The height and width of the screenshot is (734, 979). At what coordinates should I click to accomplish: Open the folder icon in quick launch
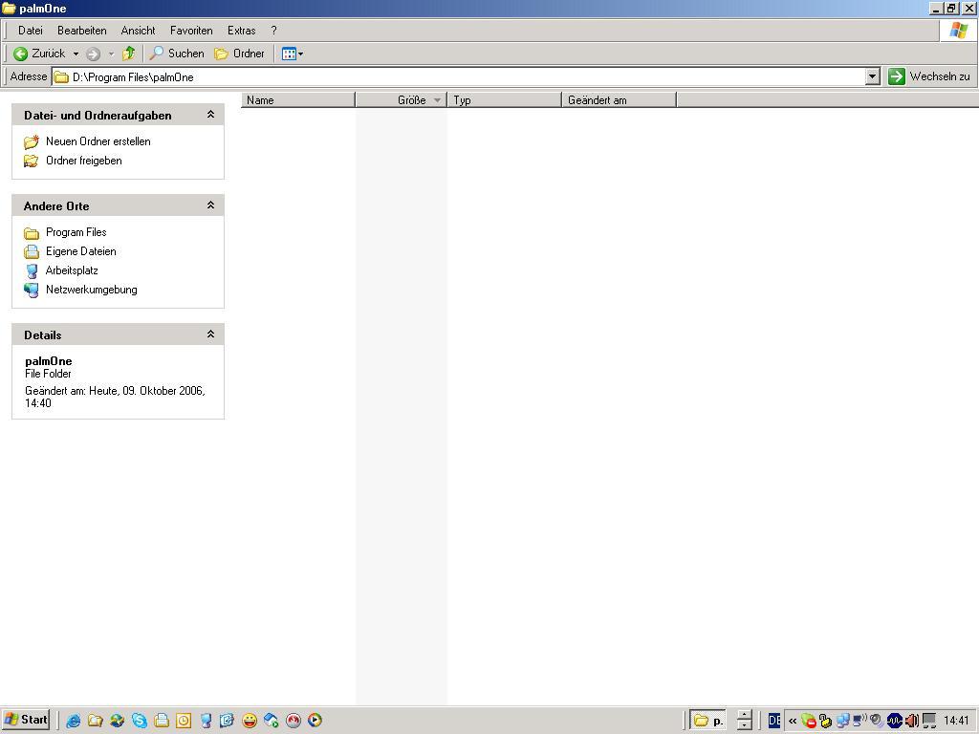(x=95, y=721)
